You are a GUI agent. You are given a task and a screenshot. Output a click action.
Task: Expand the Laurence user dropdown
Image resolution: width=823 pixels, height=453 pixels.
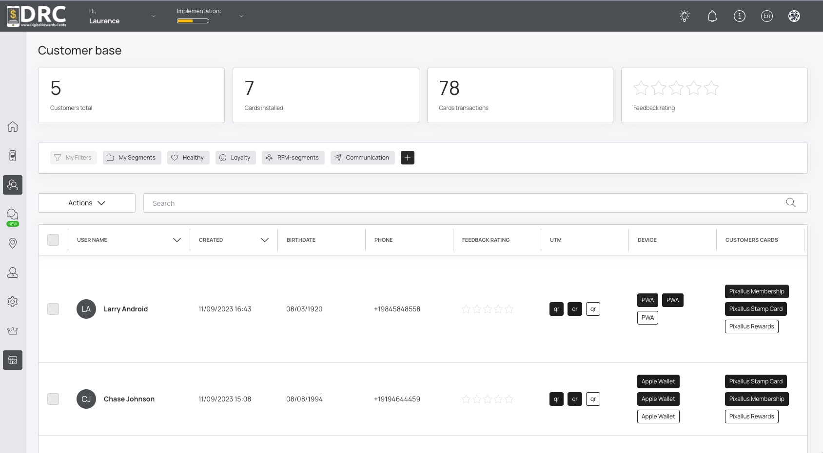(154, 16)
